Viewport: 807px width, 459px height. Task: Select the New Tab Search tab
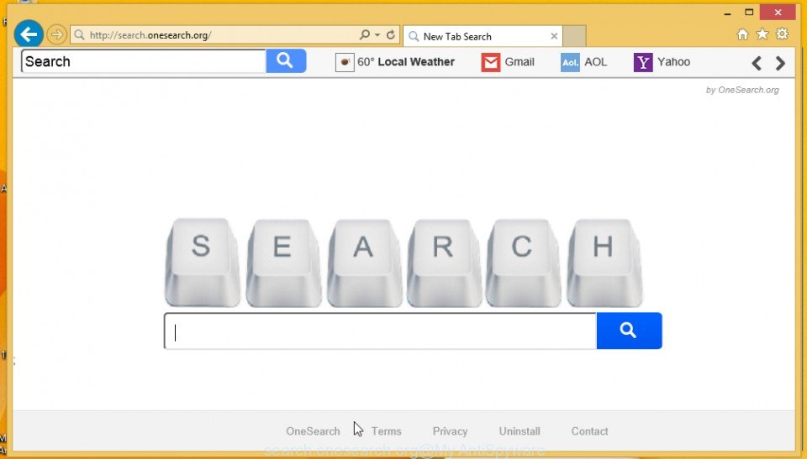pyautogui.click(x=477, y=36)
